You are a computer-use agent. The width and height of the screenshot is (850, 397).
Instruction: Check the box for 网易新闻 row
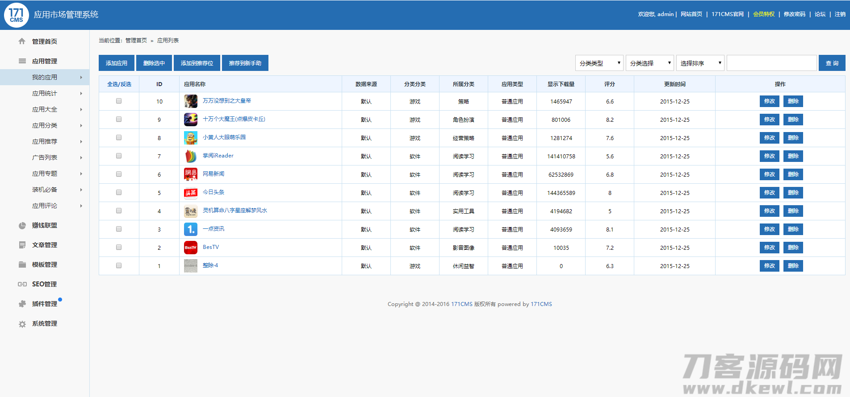(x=119, y=174)
